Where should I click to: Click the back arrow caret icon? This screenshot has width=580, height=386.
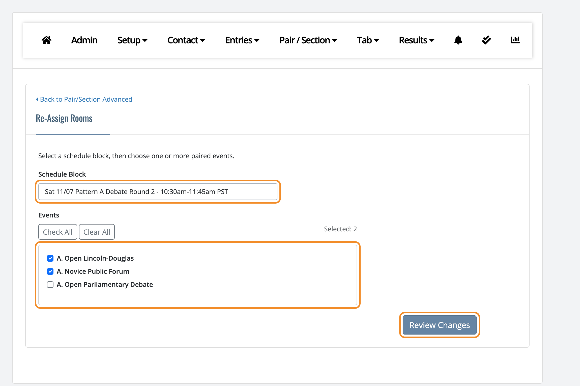[37, 99]
